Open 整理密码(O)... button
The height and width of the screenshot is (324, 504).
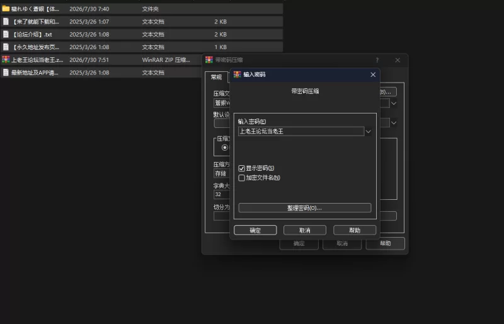click(x=305, y=207)
